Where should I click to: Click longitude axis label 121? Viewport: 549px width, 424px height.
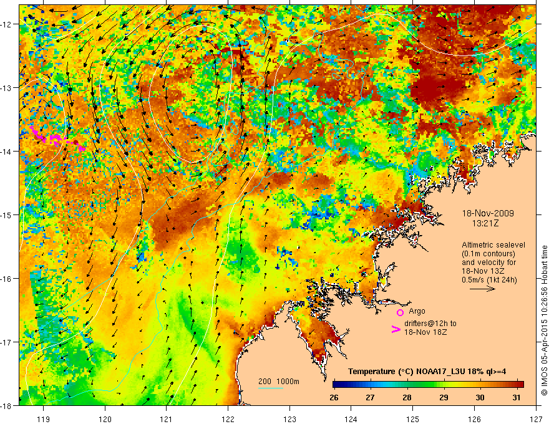tap(167, 419)
